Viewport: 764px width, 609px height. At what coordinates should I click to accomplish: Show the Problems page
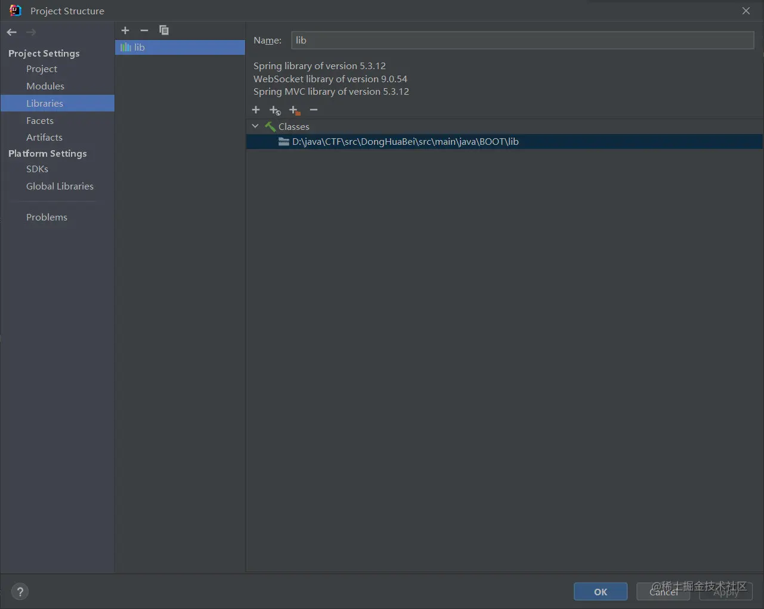tap(47, 218)
